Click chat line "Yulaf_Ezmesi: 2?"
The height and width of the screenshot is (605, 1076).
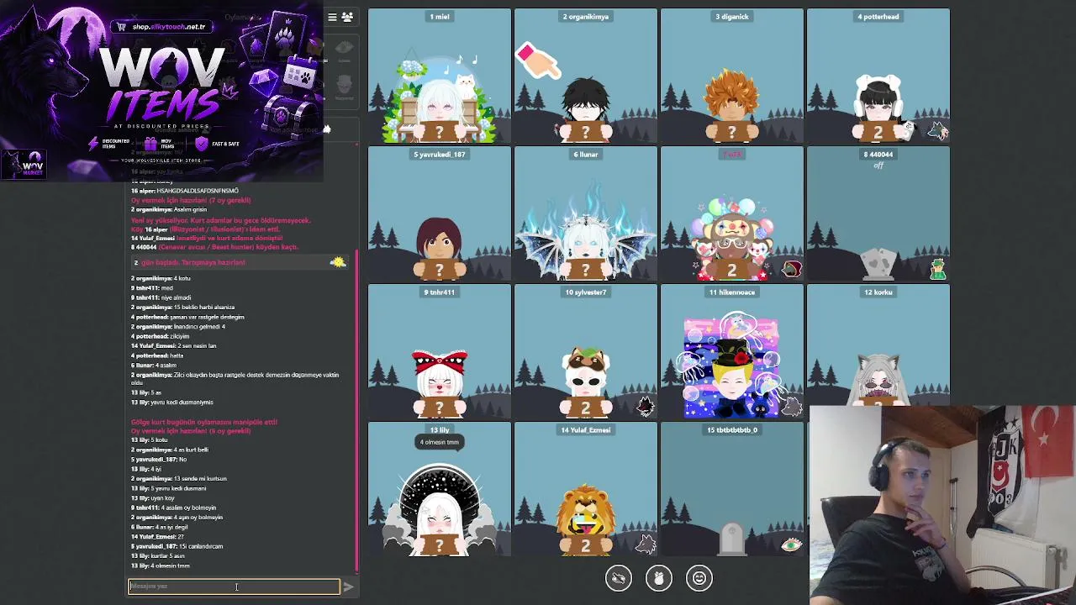(157, 537)
